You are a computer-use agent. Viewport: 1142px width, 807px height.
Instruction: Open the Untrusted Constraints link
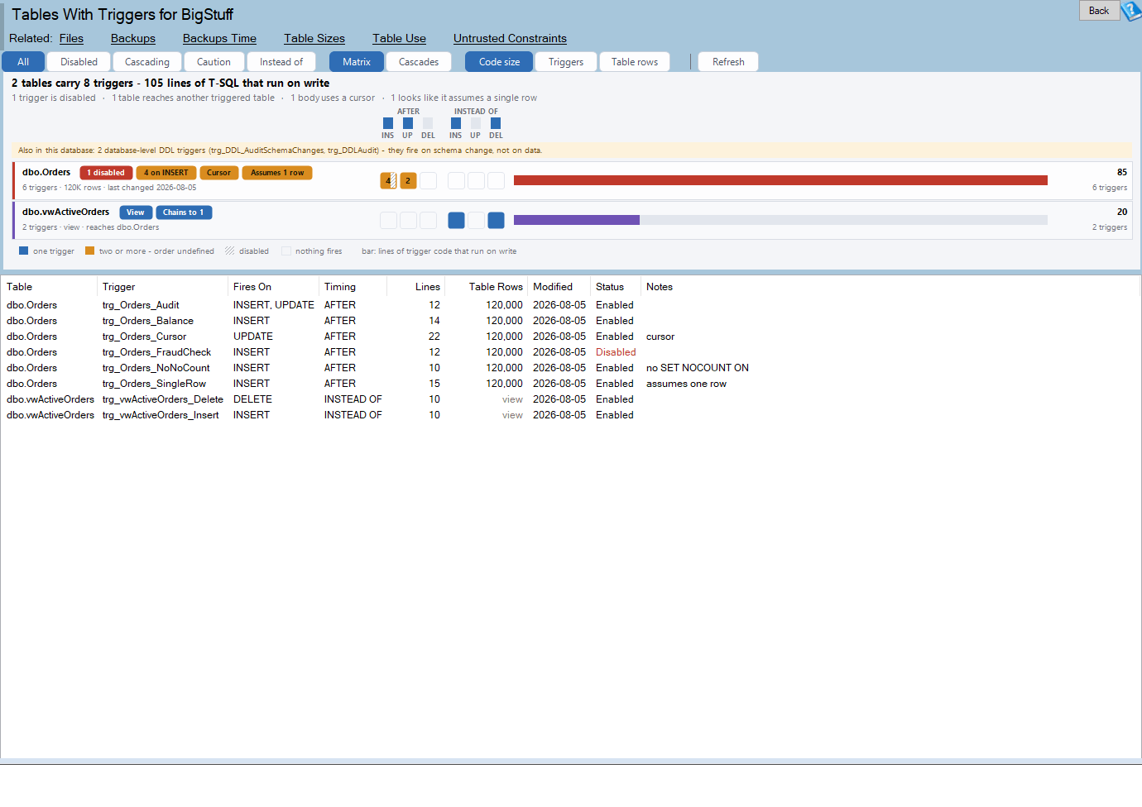coord(510,39)
